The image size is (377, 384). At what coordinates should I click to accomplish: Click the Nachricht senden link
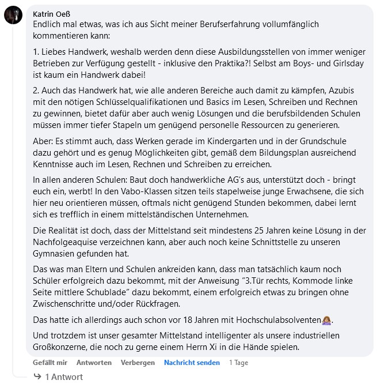tap(192, 363)
